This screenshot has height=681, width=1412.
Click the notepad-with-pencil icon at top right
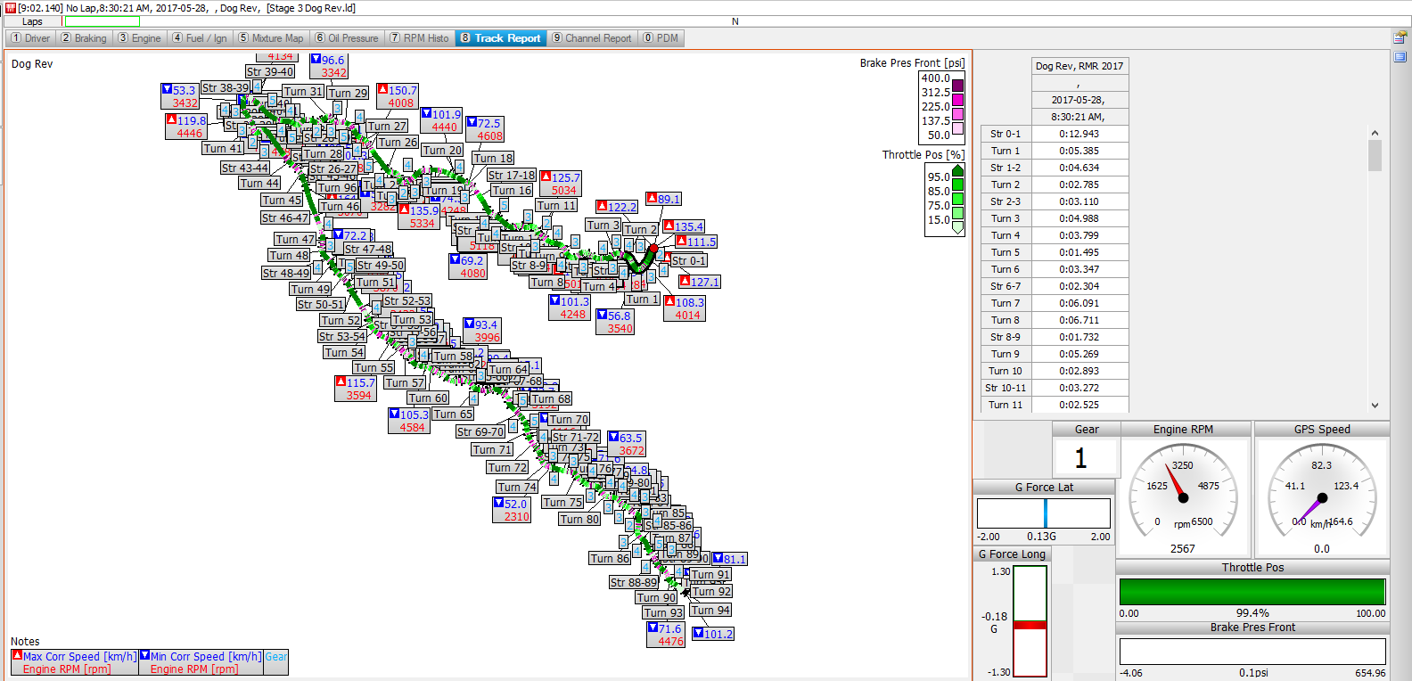[1400, 37]
